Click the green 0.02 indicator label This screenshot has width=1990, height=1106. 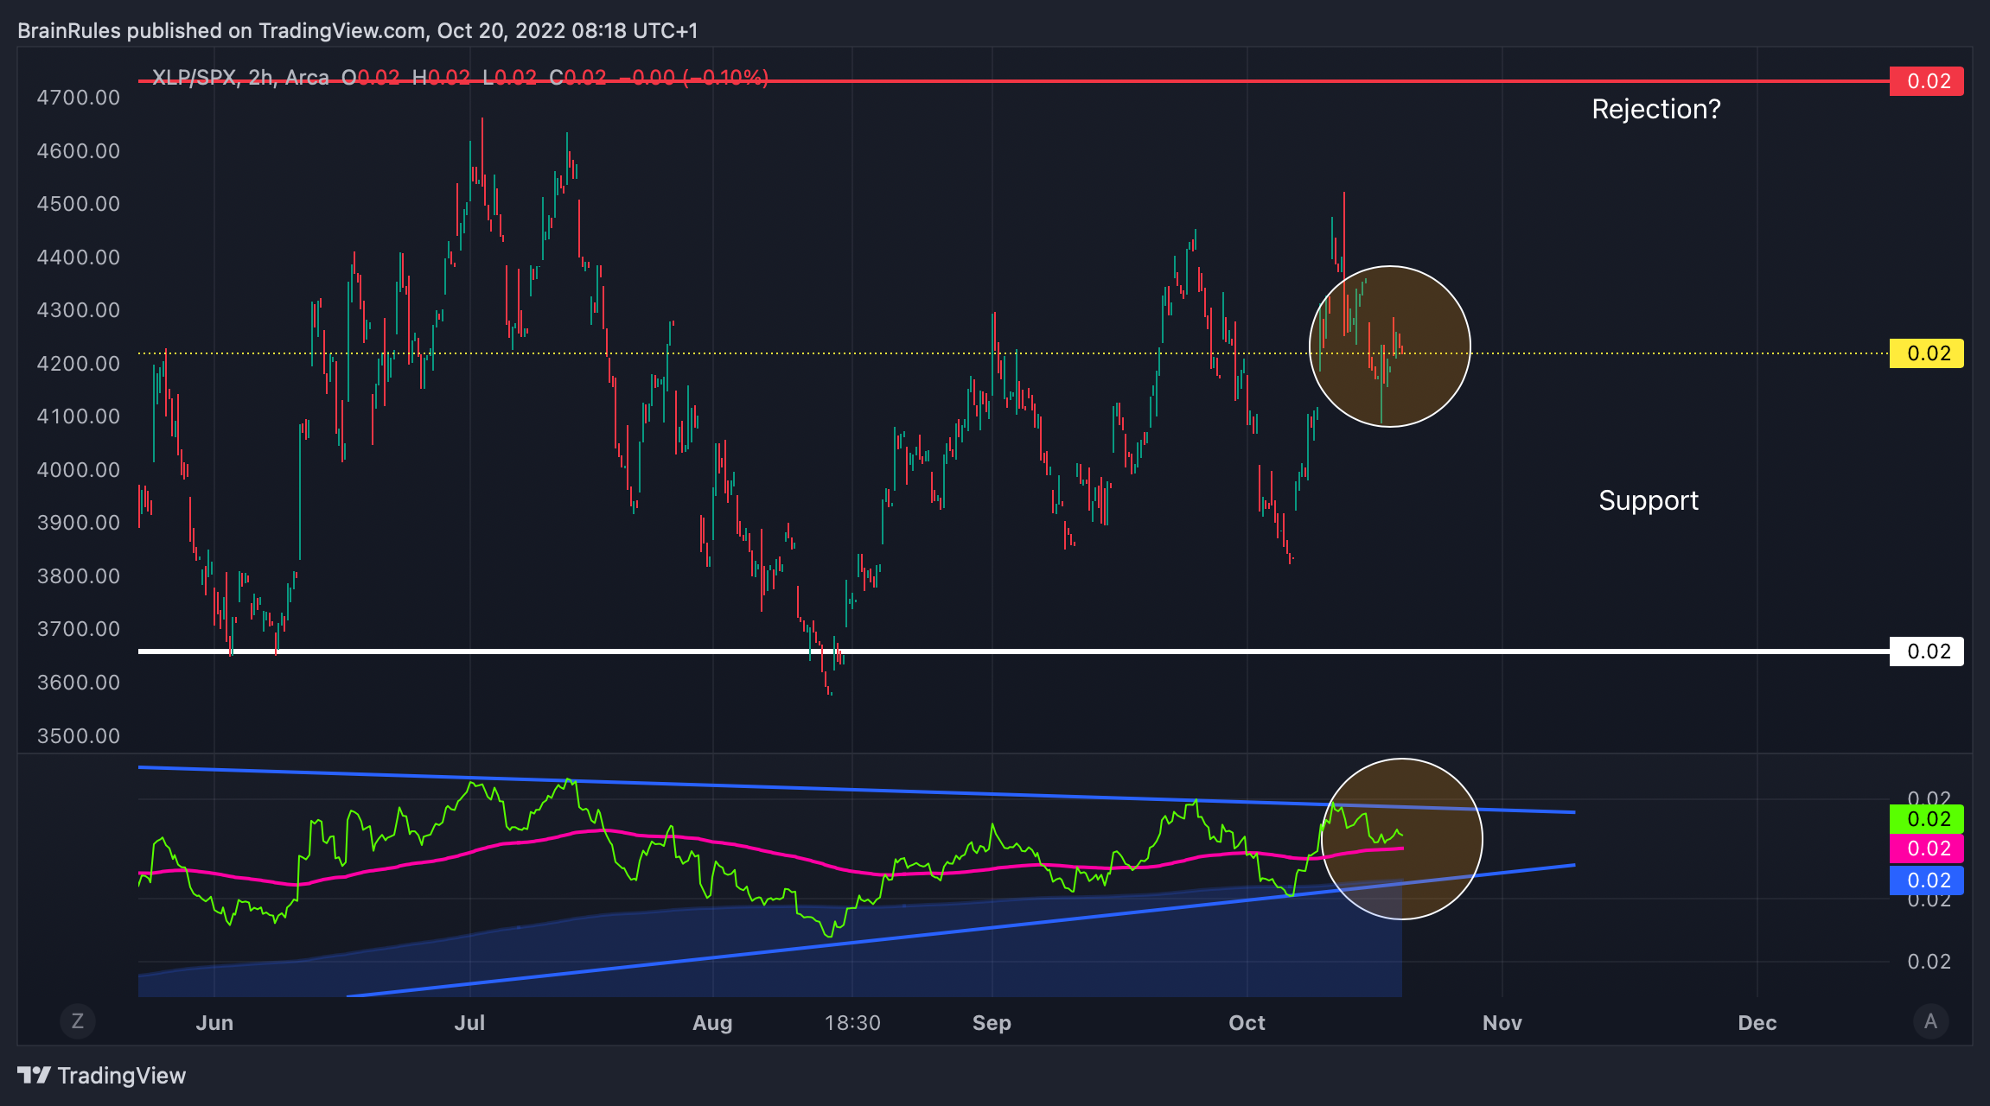(1926, 819)
